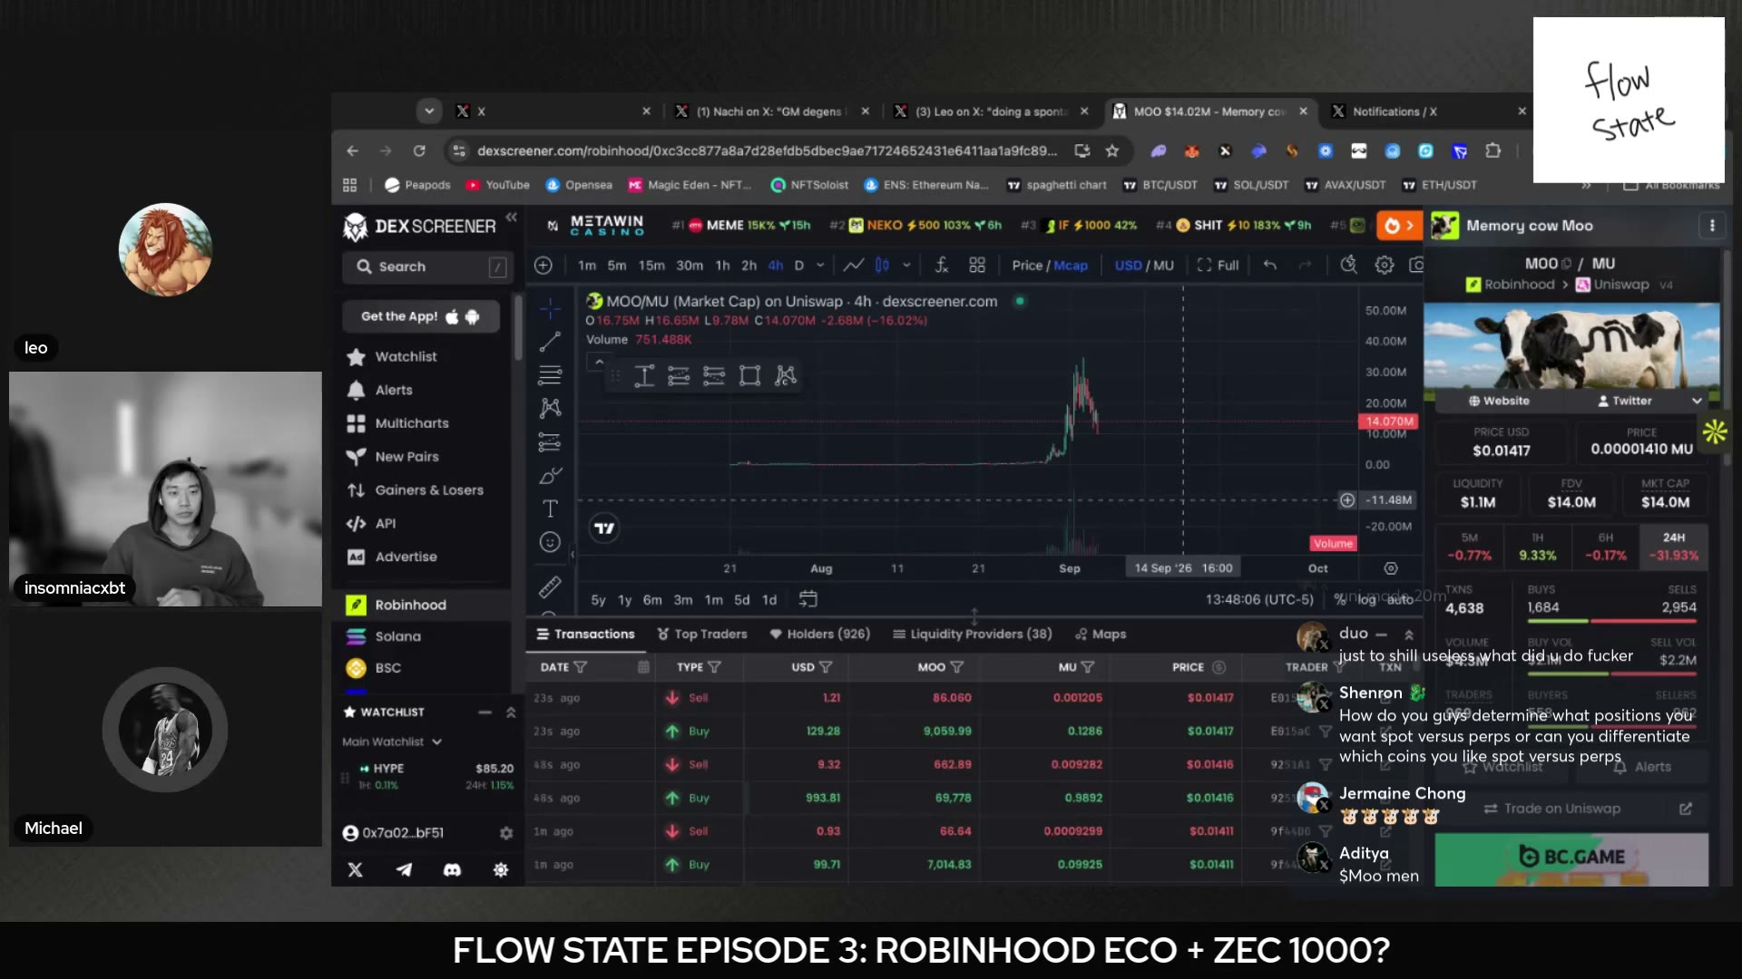Open the Fibonacci retracement tool group
1742x979 pixels.
[x=550, y=374]
